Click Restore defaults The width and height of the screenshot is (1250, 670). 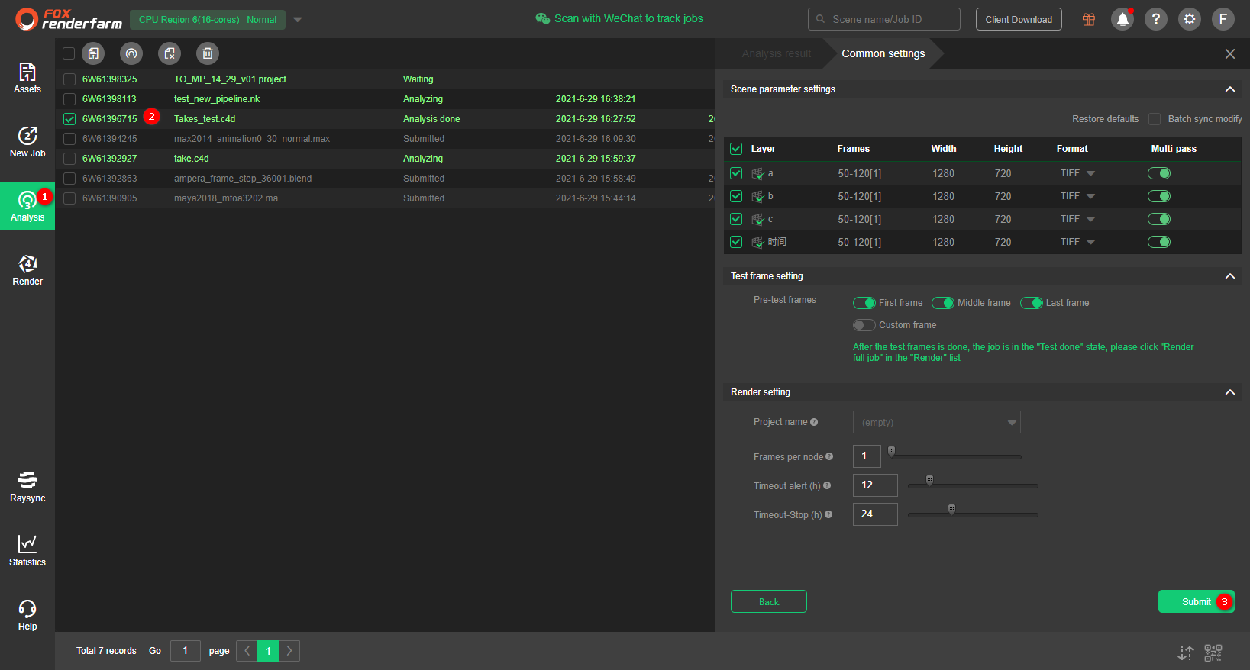tap(1105, 119)
